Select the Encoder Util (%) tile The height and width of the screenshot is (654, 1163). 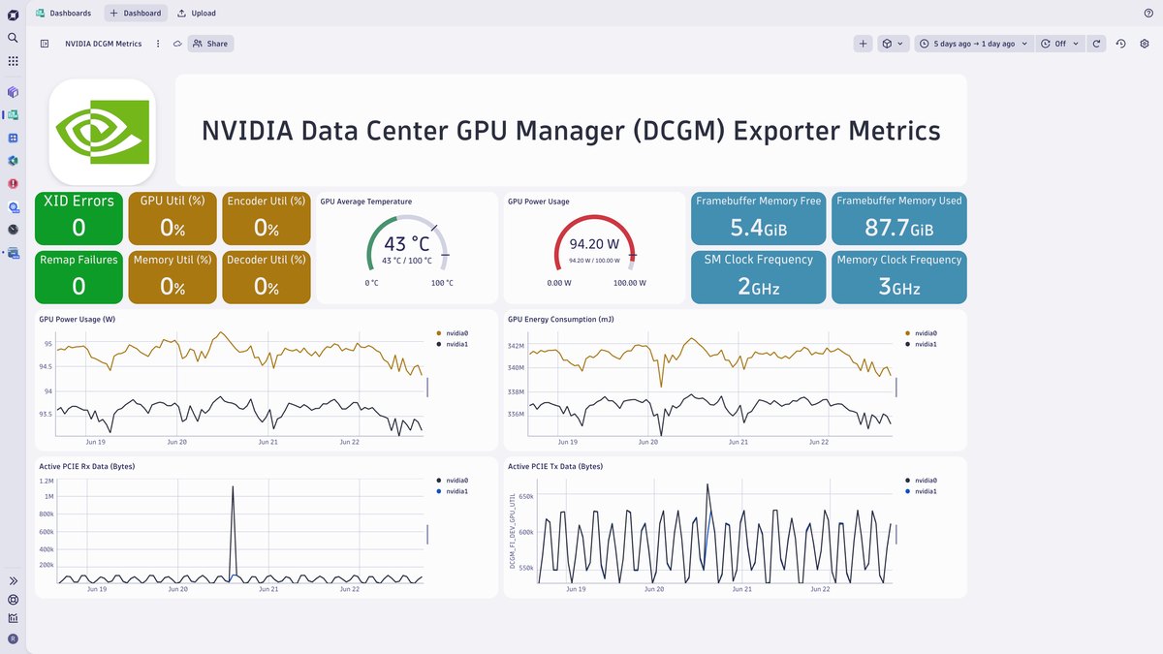pos(267,218)
